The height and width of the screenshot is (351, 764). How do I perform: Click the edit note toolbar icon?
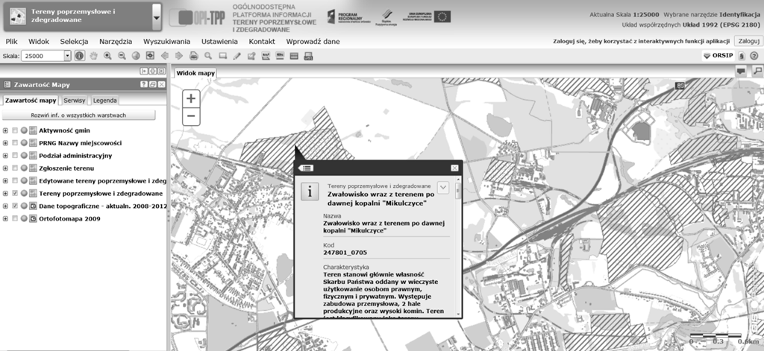(x=251, y=56)
